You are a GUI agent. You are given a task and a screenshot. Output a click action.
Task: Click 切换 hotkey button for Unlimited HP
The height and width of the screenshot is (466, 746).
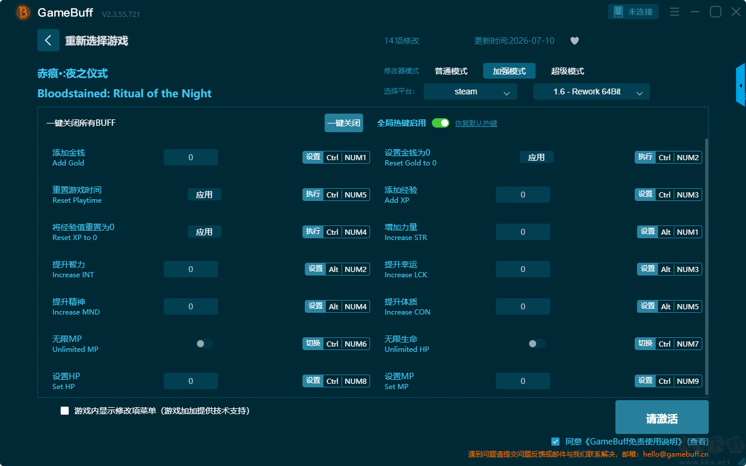coord(645,344)
